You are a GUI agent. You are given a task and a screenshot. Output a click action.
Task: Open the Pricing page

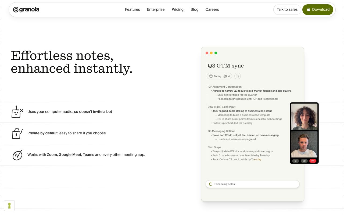178,10
